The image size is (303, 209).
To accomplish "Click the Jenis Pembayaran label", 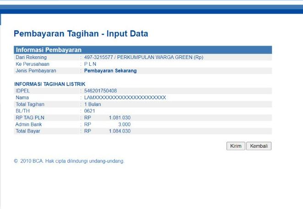I will [x=36, y=71].
